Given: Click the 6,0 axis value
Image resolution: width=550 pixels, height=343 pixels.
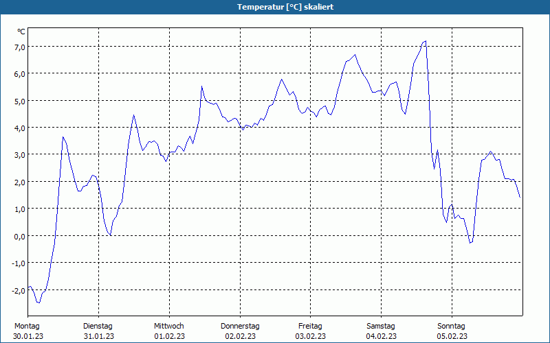Looking at the screenshot, I should coord(19,74).
